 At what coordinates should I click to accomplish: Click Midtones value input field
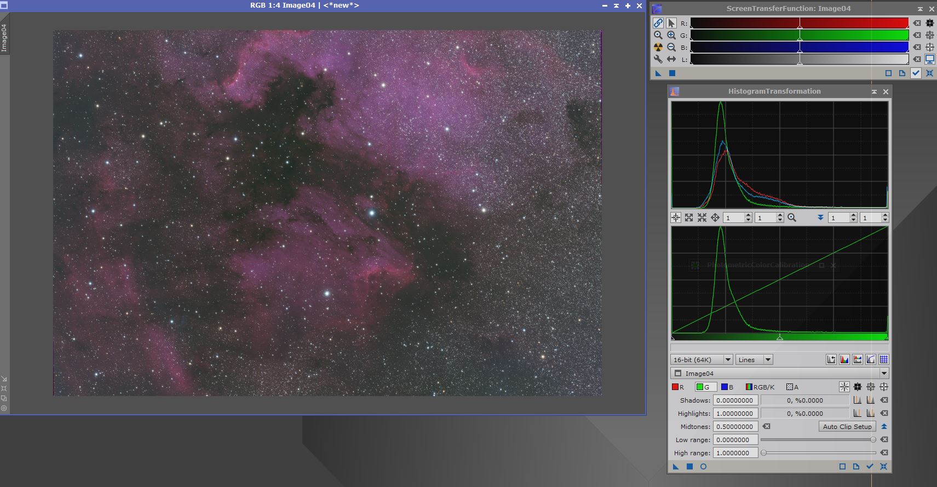(x=736, y=426)
